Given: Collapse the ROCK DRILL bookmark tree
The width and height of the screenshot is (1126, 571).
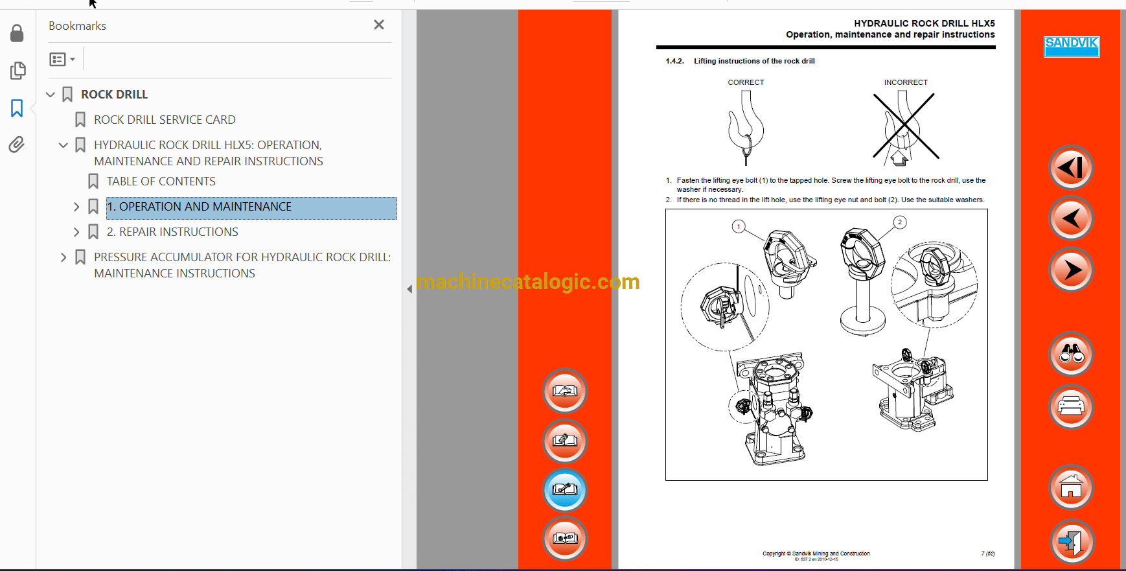Looking at the screenshot, I should [51, 95].
